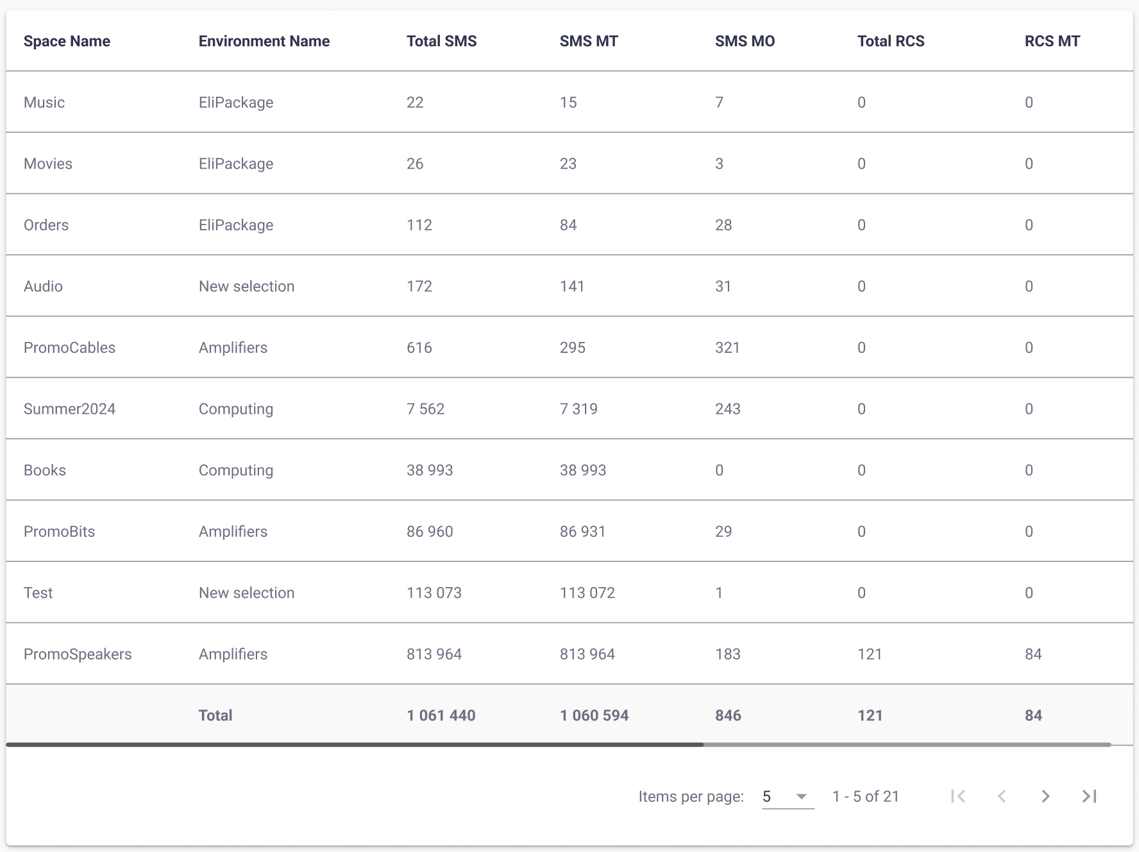Click SMS MO value 183
The width and height of the screenshot is (1139, 852).
(728, 654)
